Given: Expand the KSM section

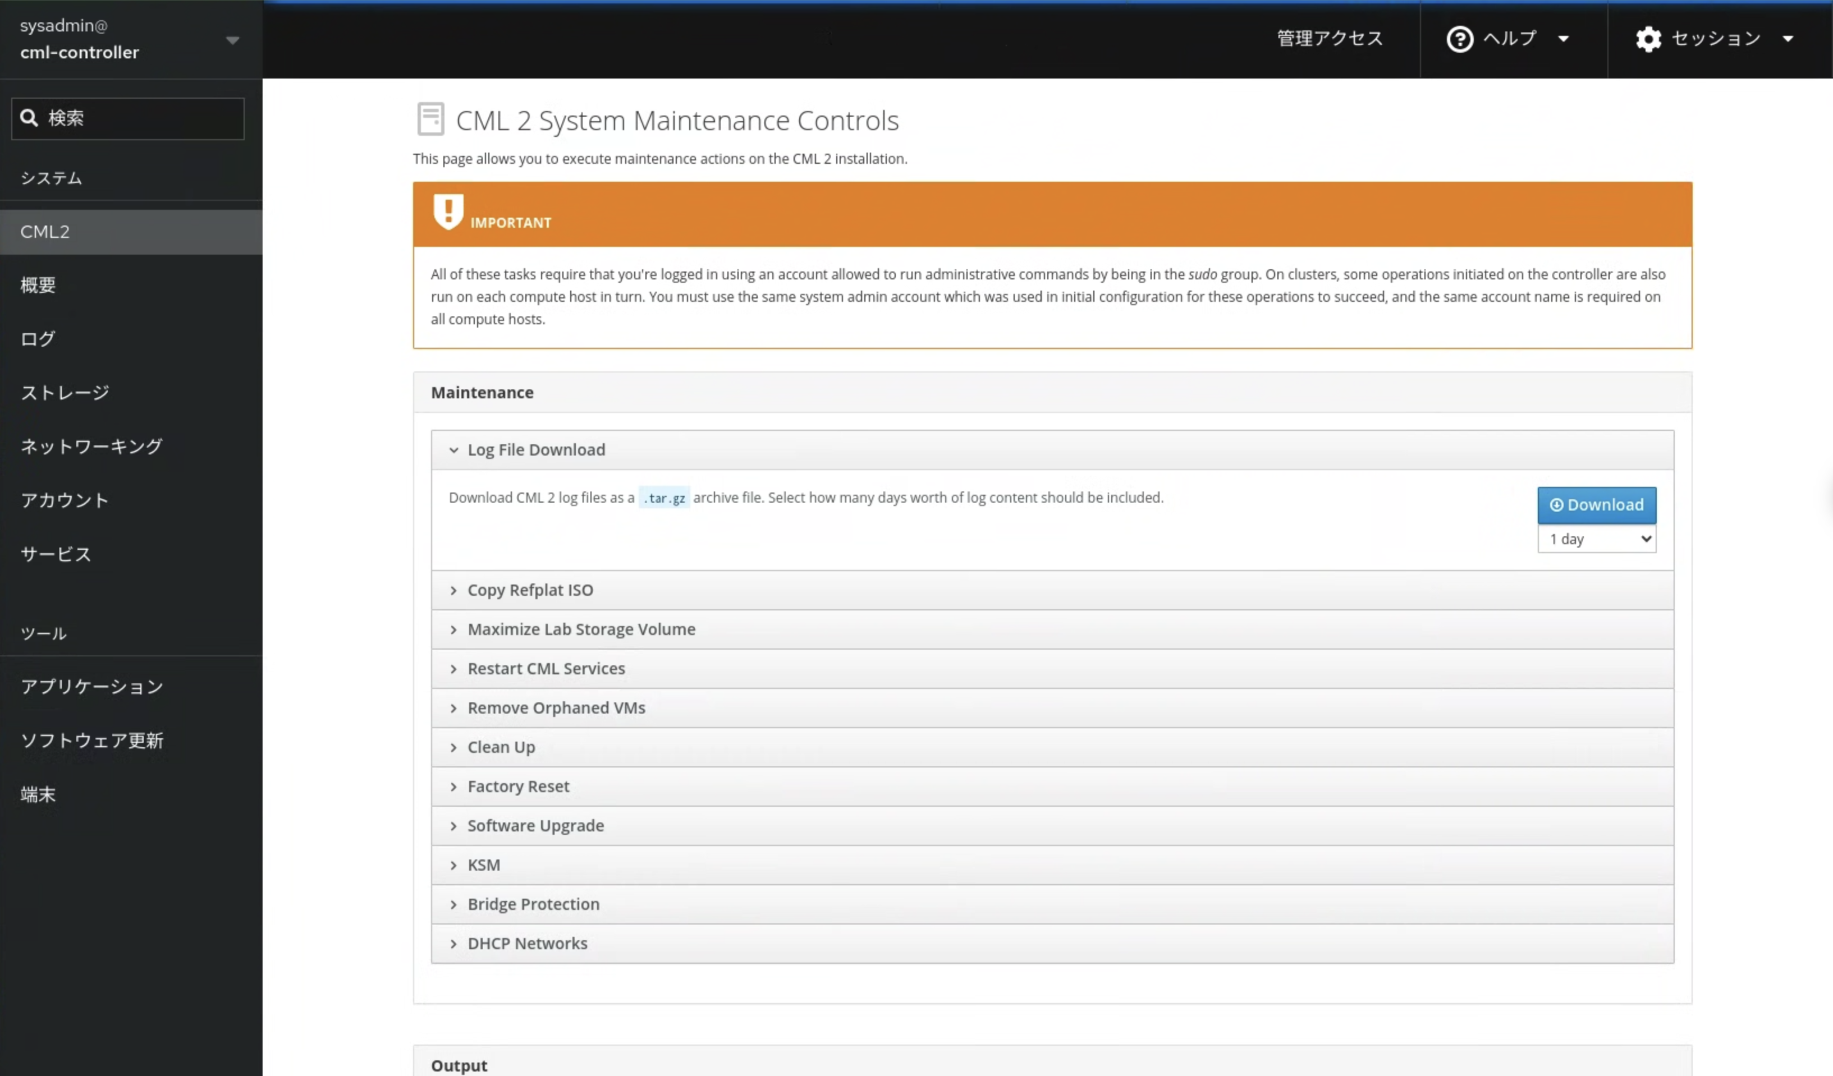Looking at the screenshot, I should 484,865.
